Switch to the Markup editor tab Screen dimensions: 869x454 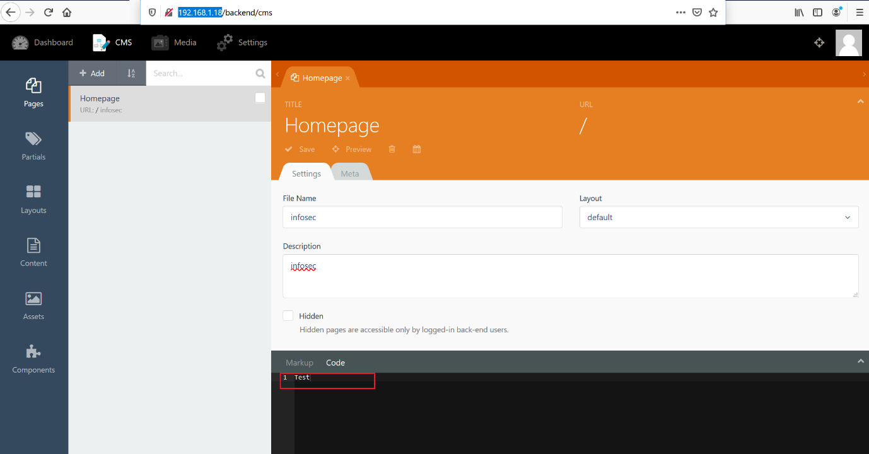[299, 363]
